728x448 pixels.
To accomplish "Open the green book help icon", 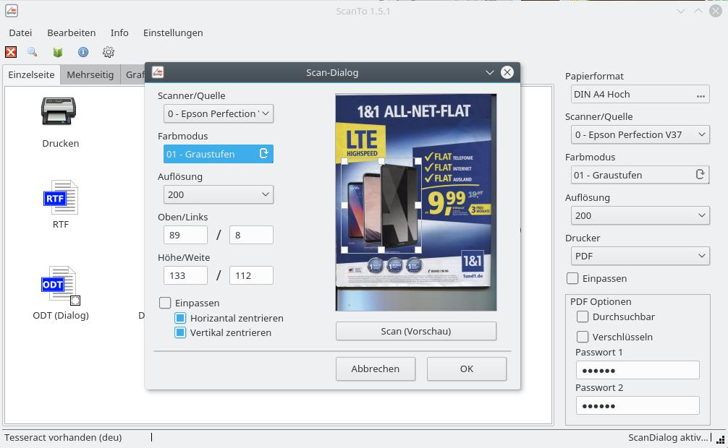I will coord(58,52).
